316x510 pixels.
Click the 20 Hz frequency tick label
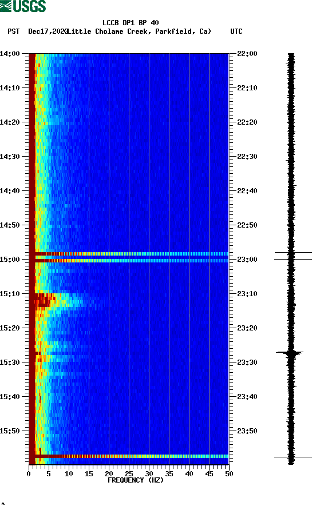(x=109, y=474)
